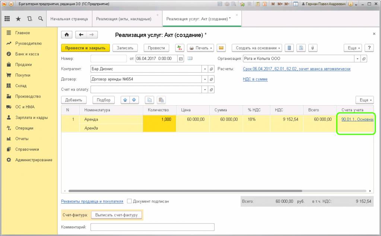The width and height of the screenshot is (381, 236).
Task: Navigate forward with right arrow button
Action: pos(92,35)
